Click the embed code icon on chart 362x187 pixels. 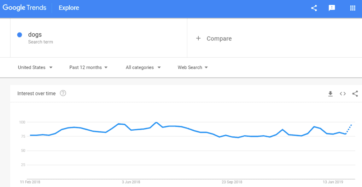343,93
